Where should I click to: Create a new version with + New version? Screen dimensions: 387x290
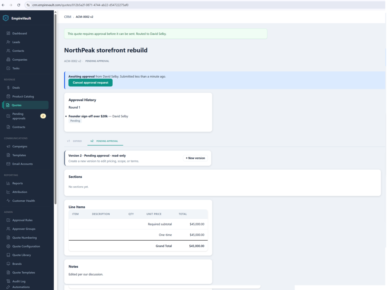click(x=195, y=158)
